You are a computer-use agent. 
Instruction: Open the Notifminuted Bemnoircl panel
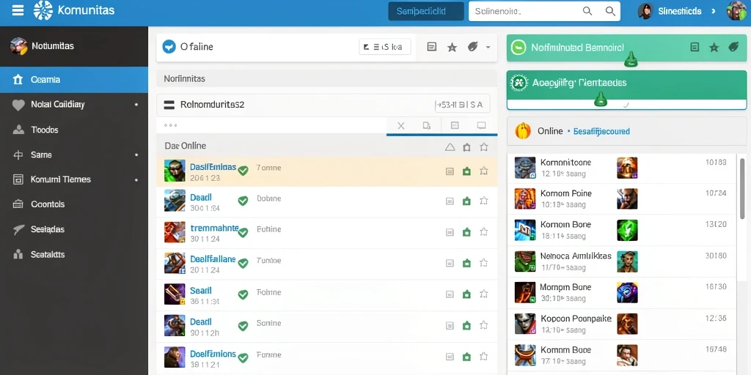[626, 48]
